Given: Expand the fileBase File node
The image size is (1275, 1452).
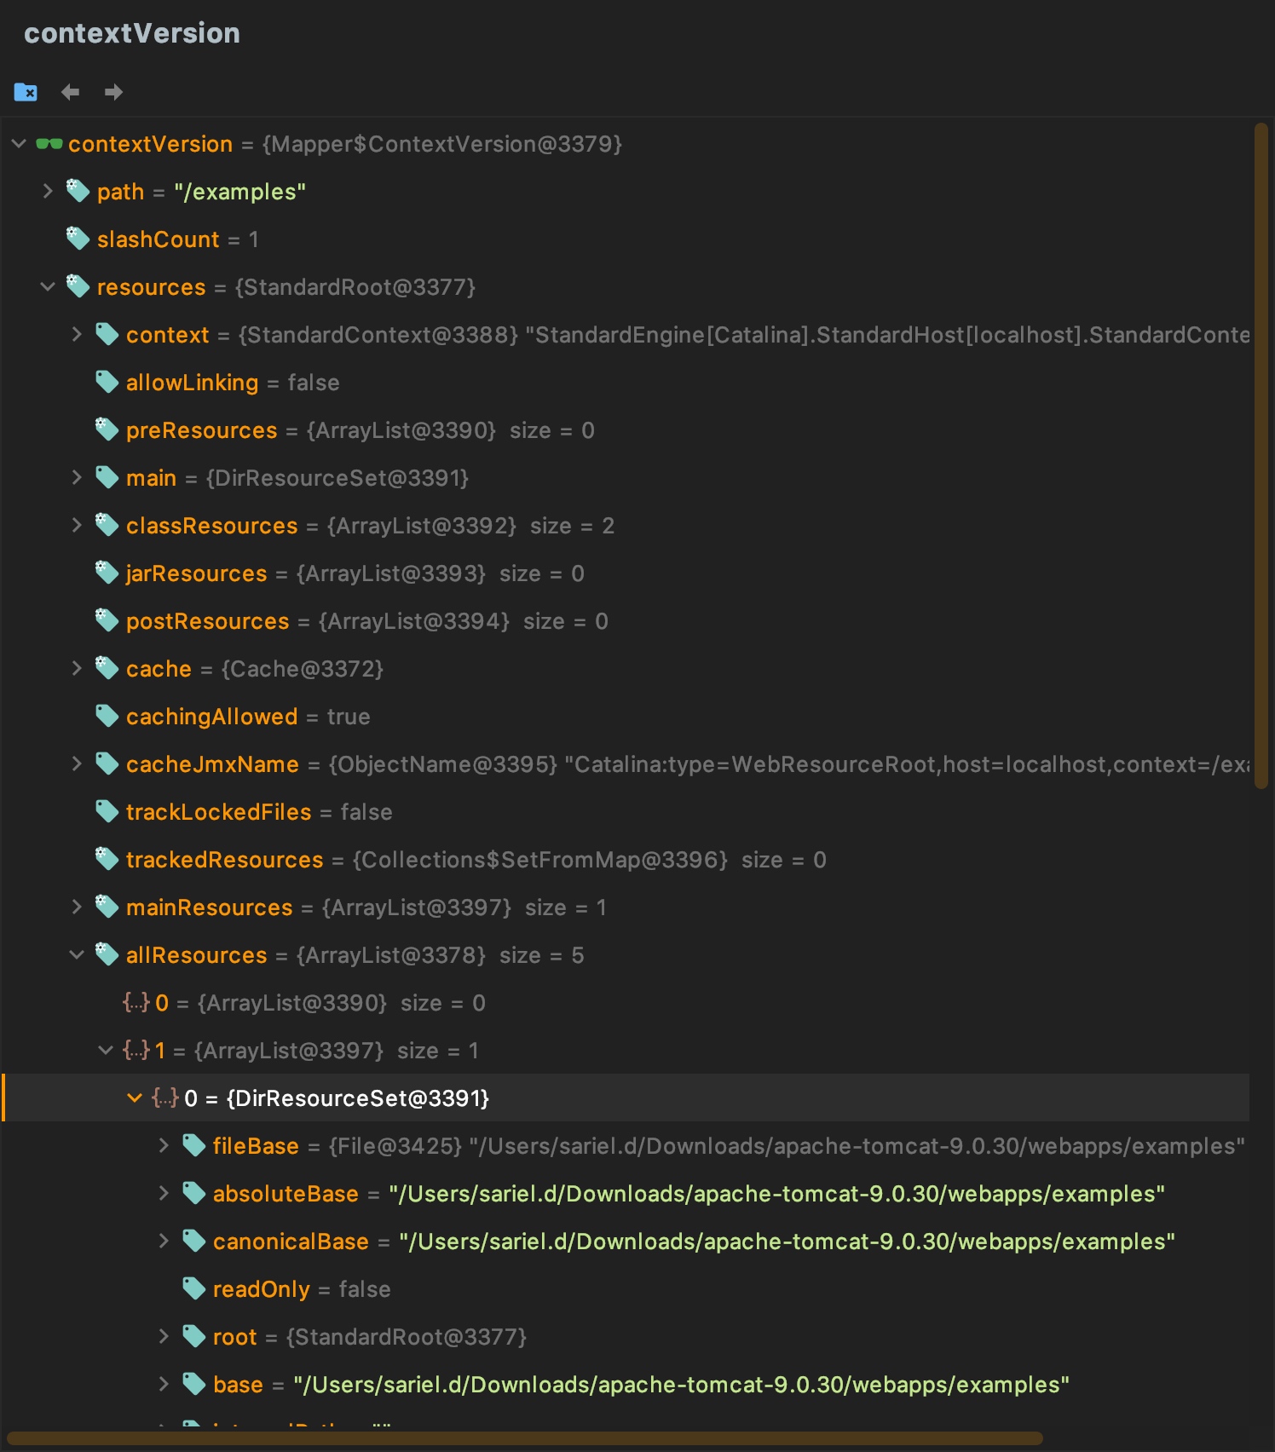Looking at the screenshot, I should pos(164,1145).
